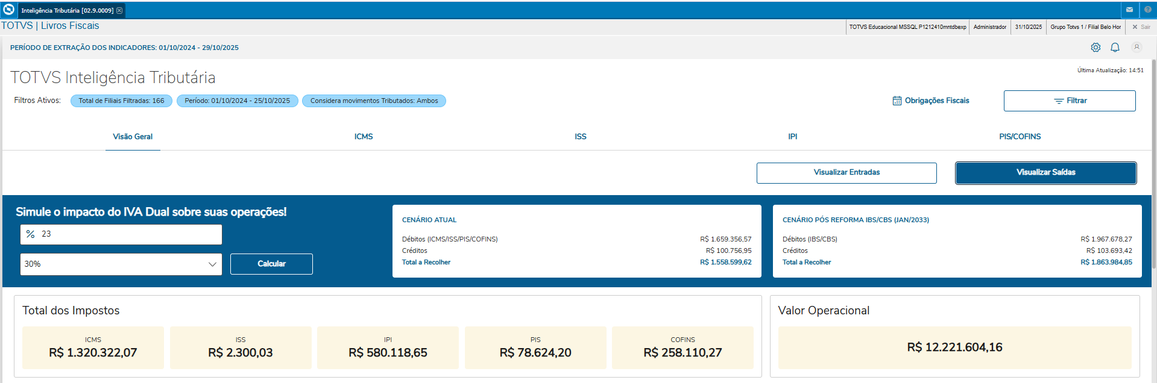Click the Visualizar Entradas button
The height and width of the screenshot is (383, 1157).
[846, 173]
